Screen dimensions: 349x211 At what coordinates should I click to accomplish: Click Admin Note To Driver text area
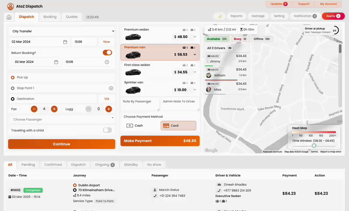pos(180,104)
